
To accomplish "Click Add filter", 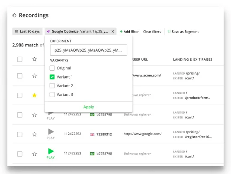I will pyautogui.click(x=129, y=32).
